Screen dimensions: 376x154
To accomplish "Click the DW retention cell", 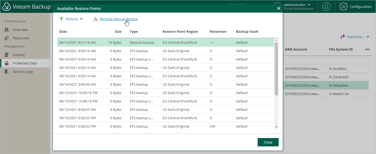I will point(213,126).
